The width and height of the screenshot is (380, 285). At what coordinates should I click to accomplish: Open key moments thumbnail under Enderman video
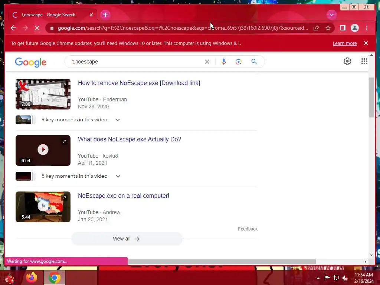click(x=23, y=120)
